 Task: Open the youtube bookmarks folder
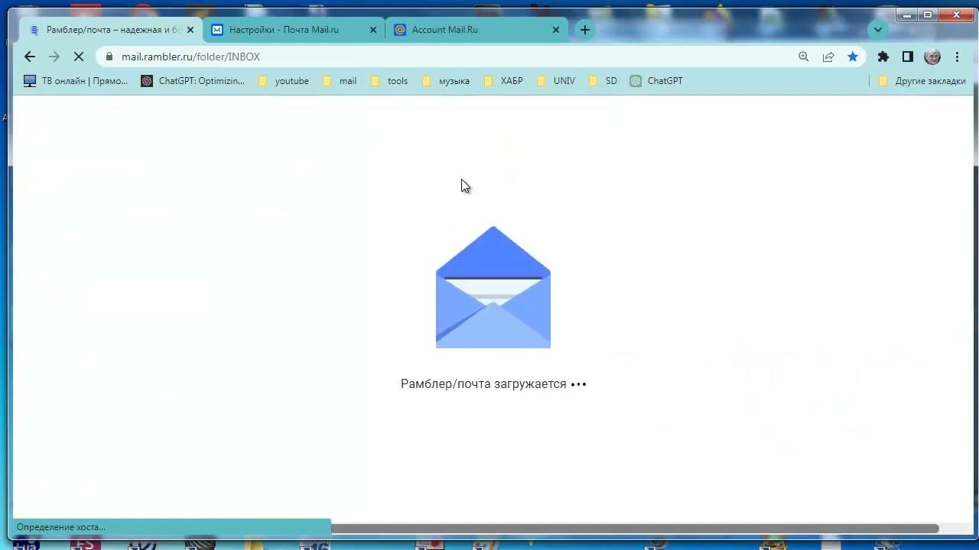click(x=283, y=81)
